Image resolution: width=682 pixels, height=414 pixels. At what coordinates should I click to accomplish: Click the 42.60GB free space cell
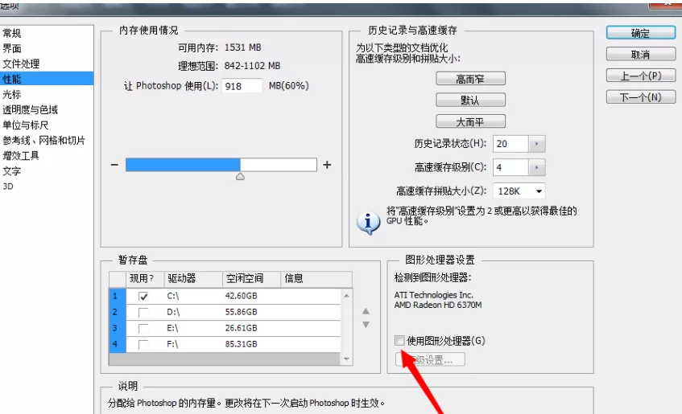pos(241,296)
